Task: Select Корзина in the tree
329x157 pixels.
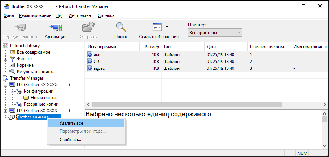Action: click(25, 65)
